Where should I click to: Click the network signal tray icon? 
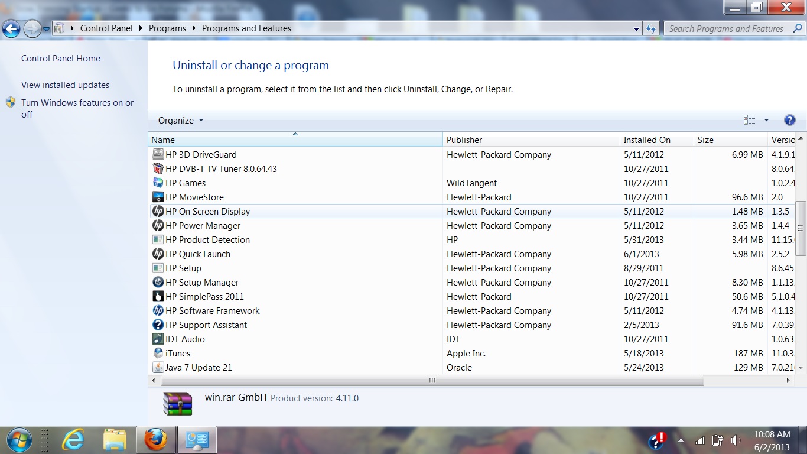(x=700, y=440)
